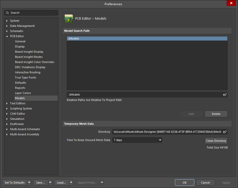Click Set To Defaults button
Screen dimensions: 238x188
tap(15, 183)
